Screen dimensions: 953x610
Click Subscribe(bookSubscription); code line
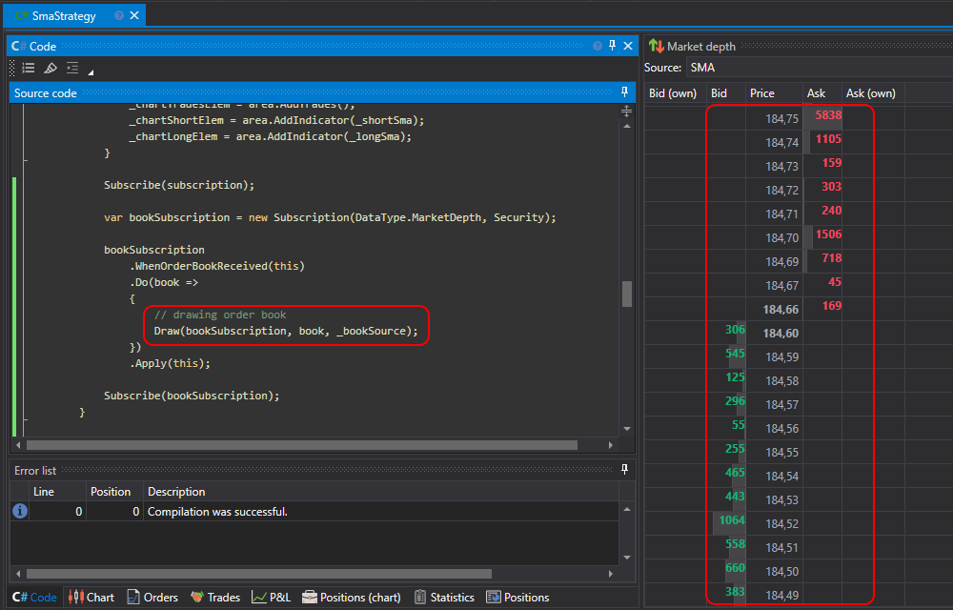pyautogui.click(x=193, y=395)
